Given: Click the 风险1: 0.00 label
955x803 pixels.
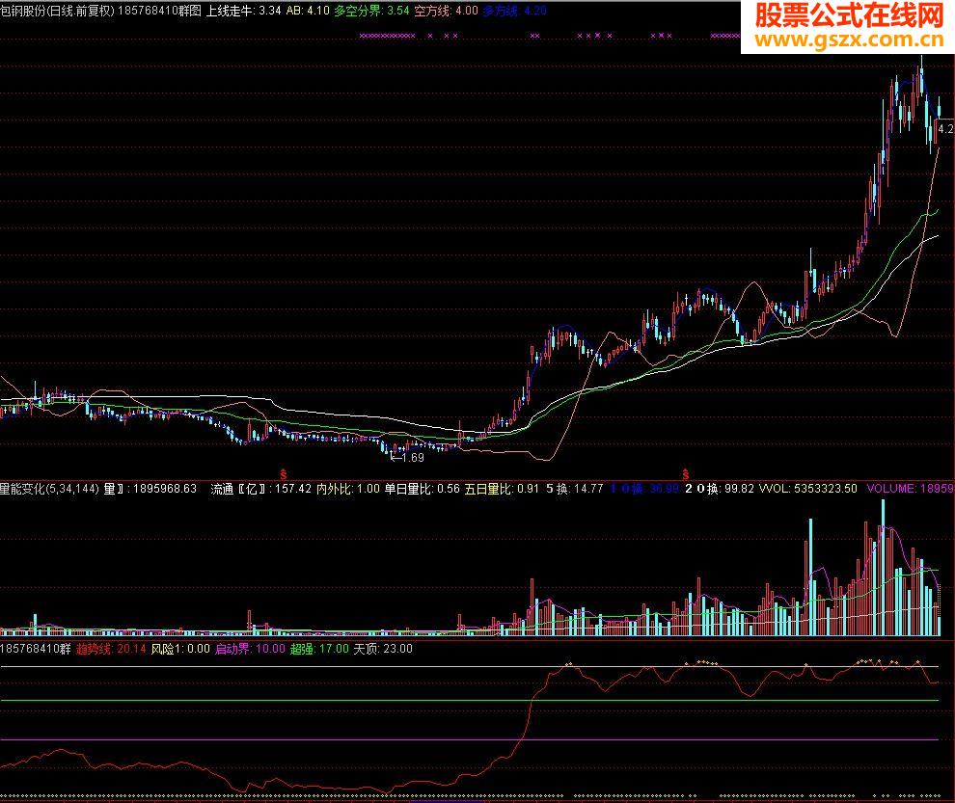Looking at the screenshot, I should 180,649.
